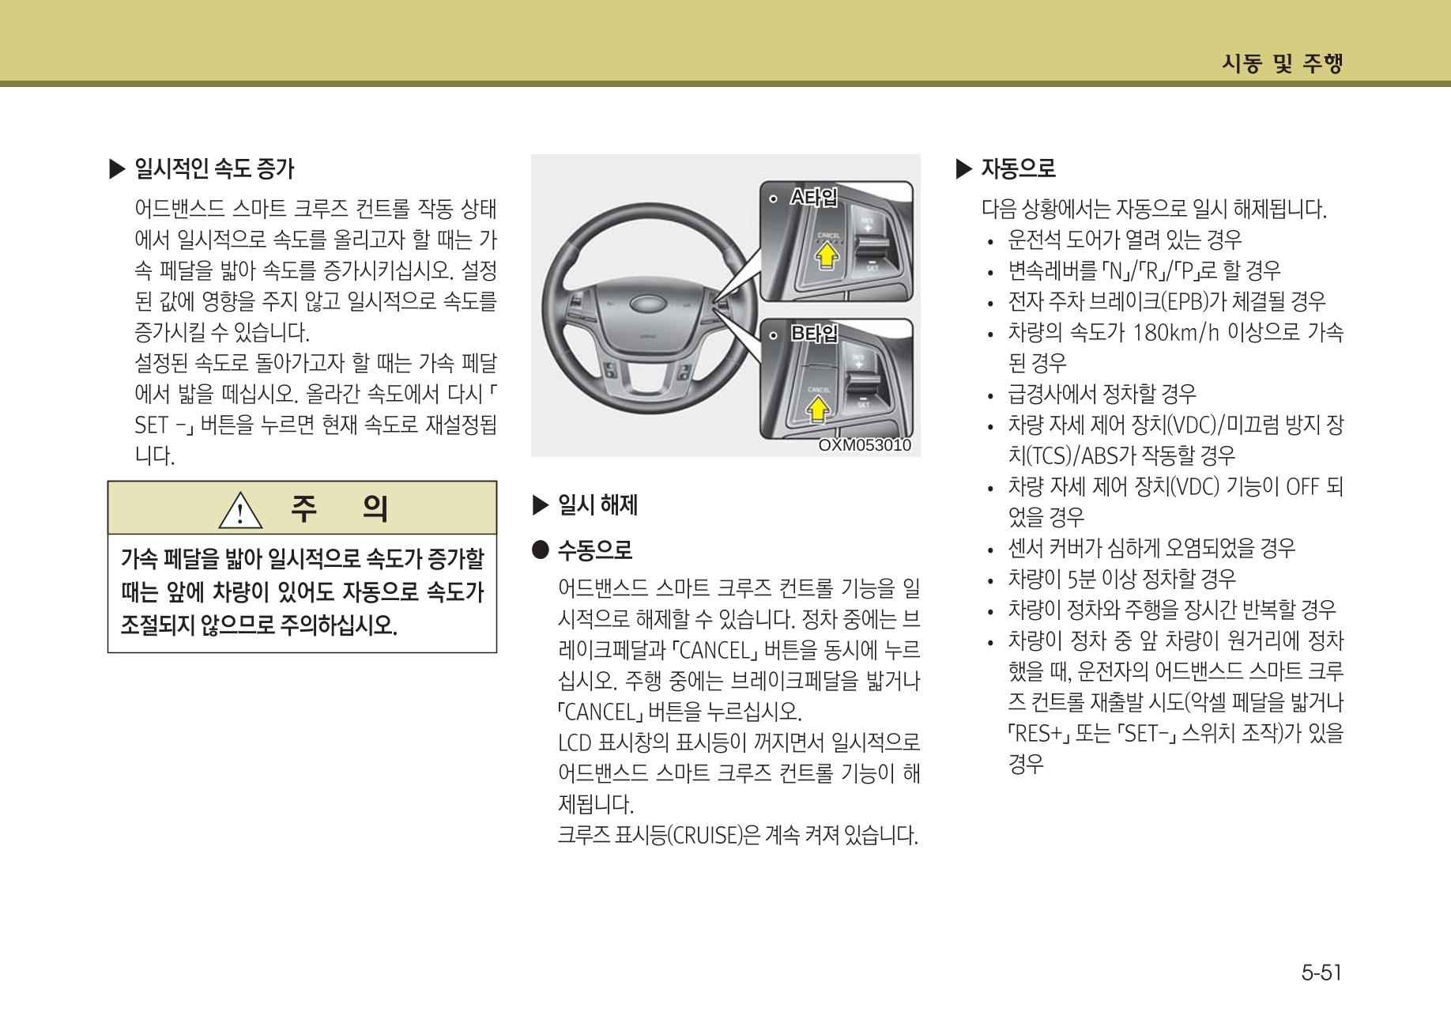Click the '일시적인 속도 증가' heading

coord(214,168)
